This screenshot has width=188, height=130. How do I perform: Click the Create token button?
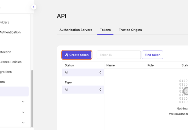(77, 55)
